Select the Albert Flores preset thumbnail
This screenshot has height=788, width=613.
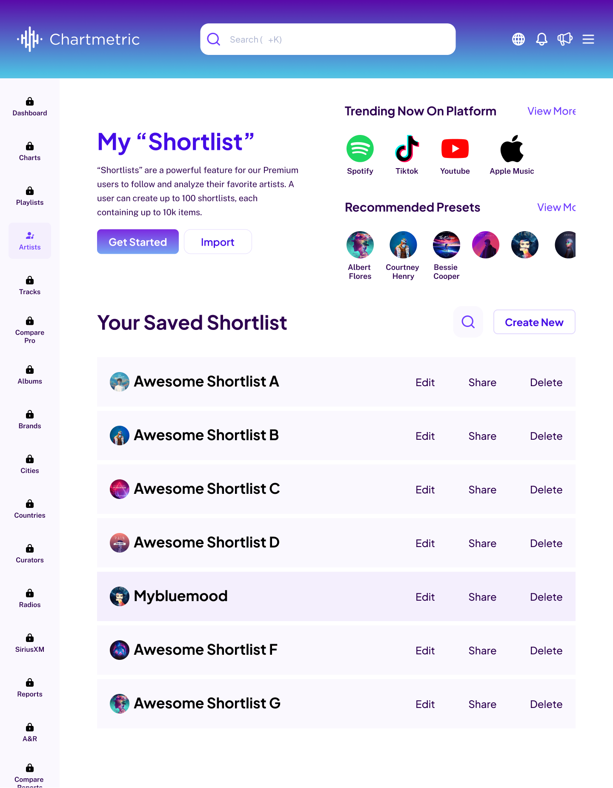(360, 245)
